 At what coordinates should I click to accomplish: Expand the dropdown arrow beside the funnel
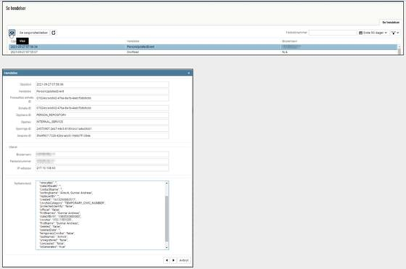(x=398, y=33)
